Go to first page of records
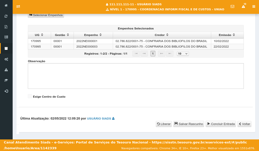The image size is (259, 151). [x=136, y=54]
